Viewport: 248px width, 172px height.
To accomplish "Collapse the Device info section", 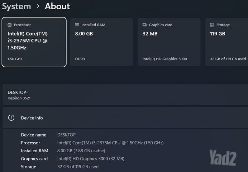I will (x=125, y=118).
